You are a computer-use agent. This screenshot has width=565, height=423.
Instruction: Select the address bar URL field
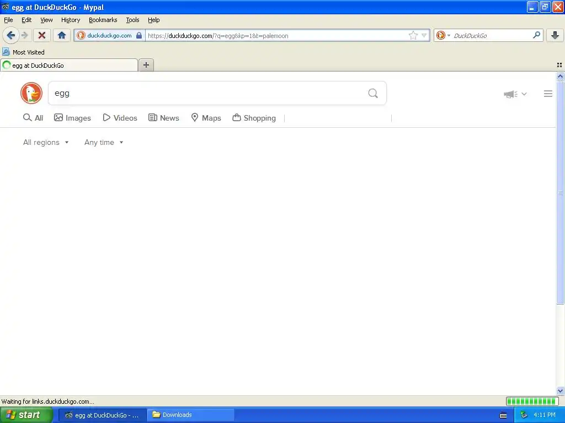[276, 36]
